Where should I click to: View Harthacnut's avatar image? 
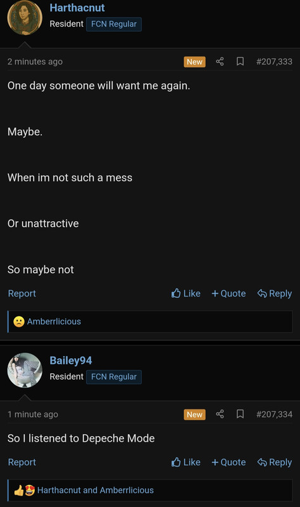25,18
